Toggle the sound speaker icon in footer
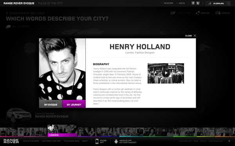 (229, 141)
